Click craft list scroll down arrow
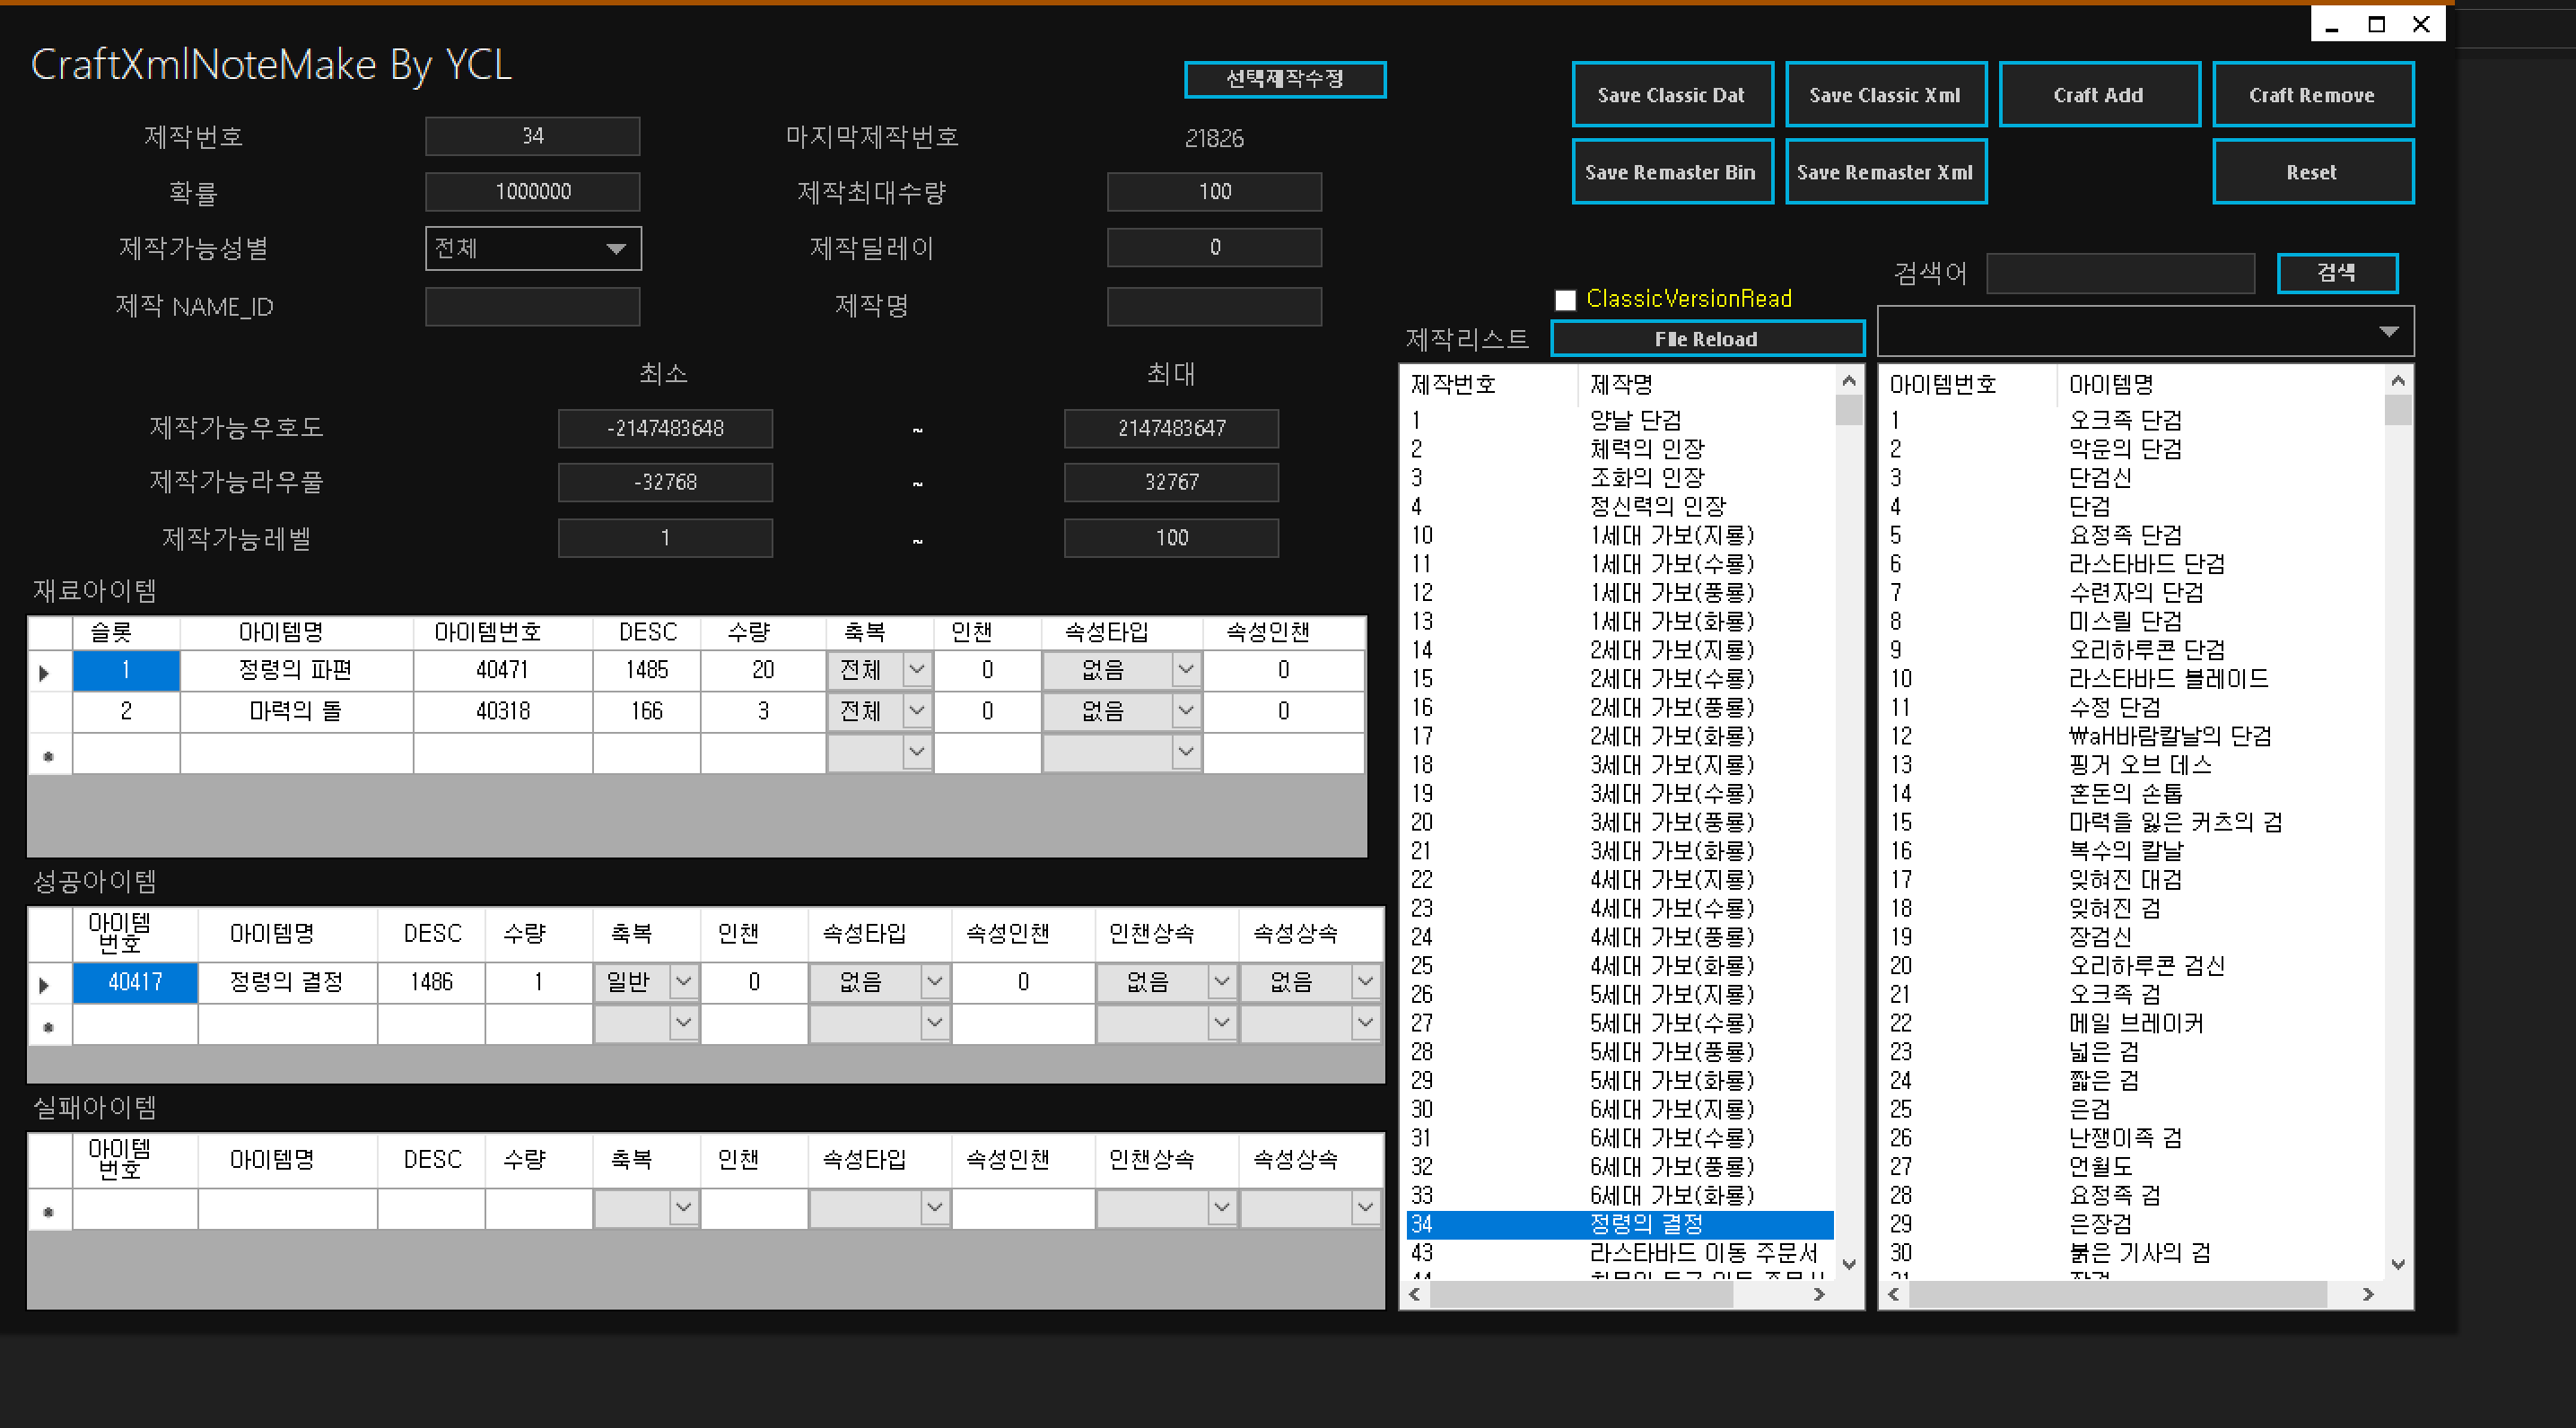This screenshot has width=2576, height=1428. click(1849, 1265)
